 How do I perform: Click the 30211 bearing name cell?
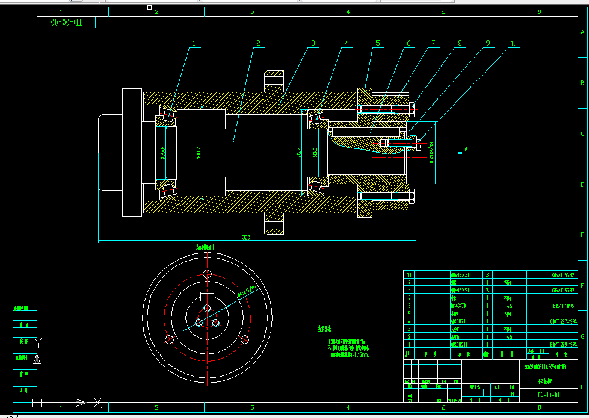point(460,344)
